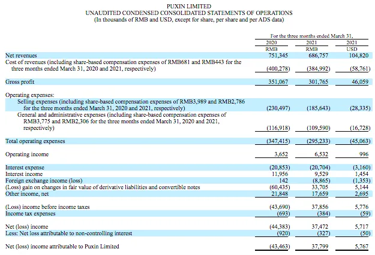Click pre-tax income value 37,856
This screenshot has width=375, height=255.
[320, 207]
